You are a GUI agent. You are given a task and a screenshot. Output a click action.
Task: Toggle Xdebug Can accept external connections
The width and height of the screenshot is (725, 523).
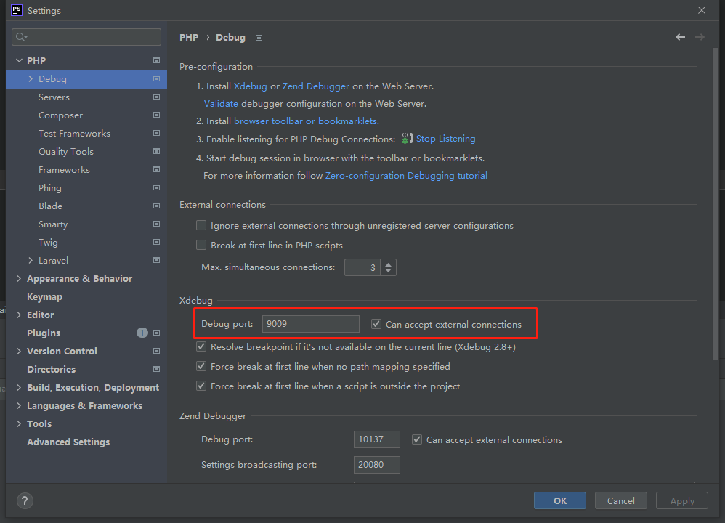click(x=376, y=324)
